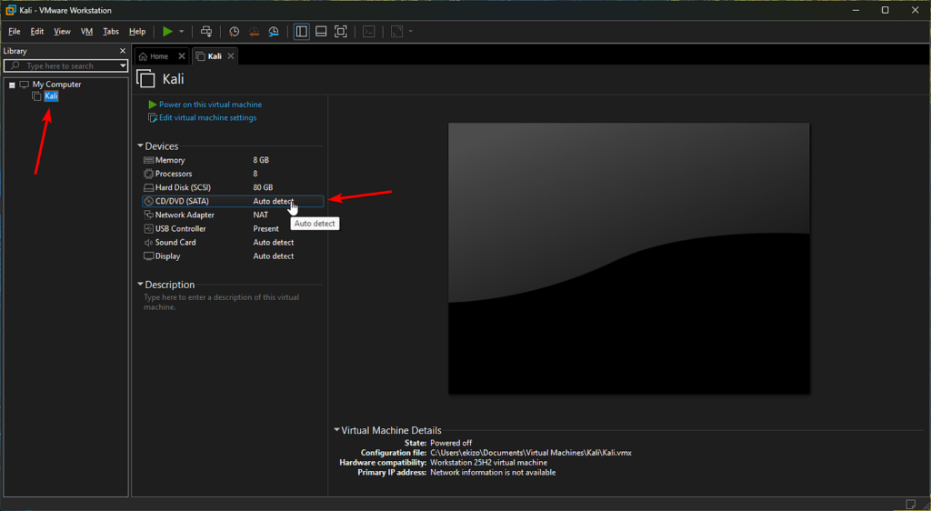
Task: Select My Computer in the library
Action: coord(56,85)
